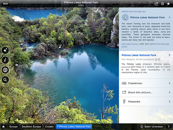Expand the UNESCO Plitvice Lakes entry chevron
Image resolution: width=173 pixels, height=130 pixels.
170,18
